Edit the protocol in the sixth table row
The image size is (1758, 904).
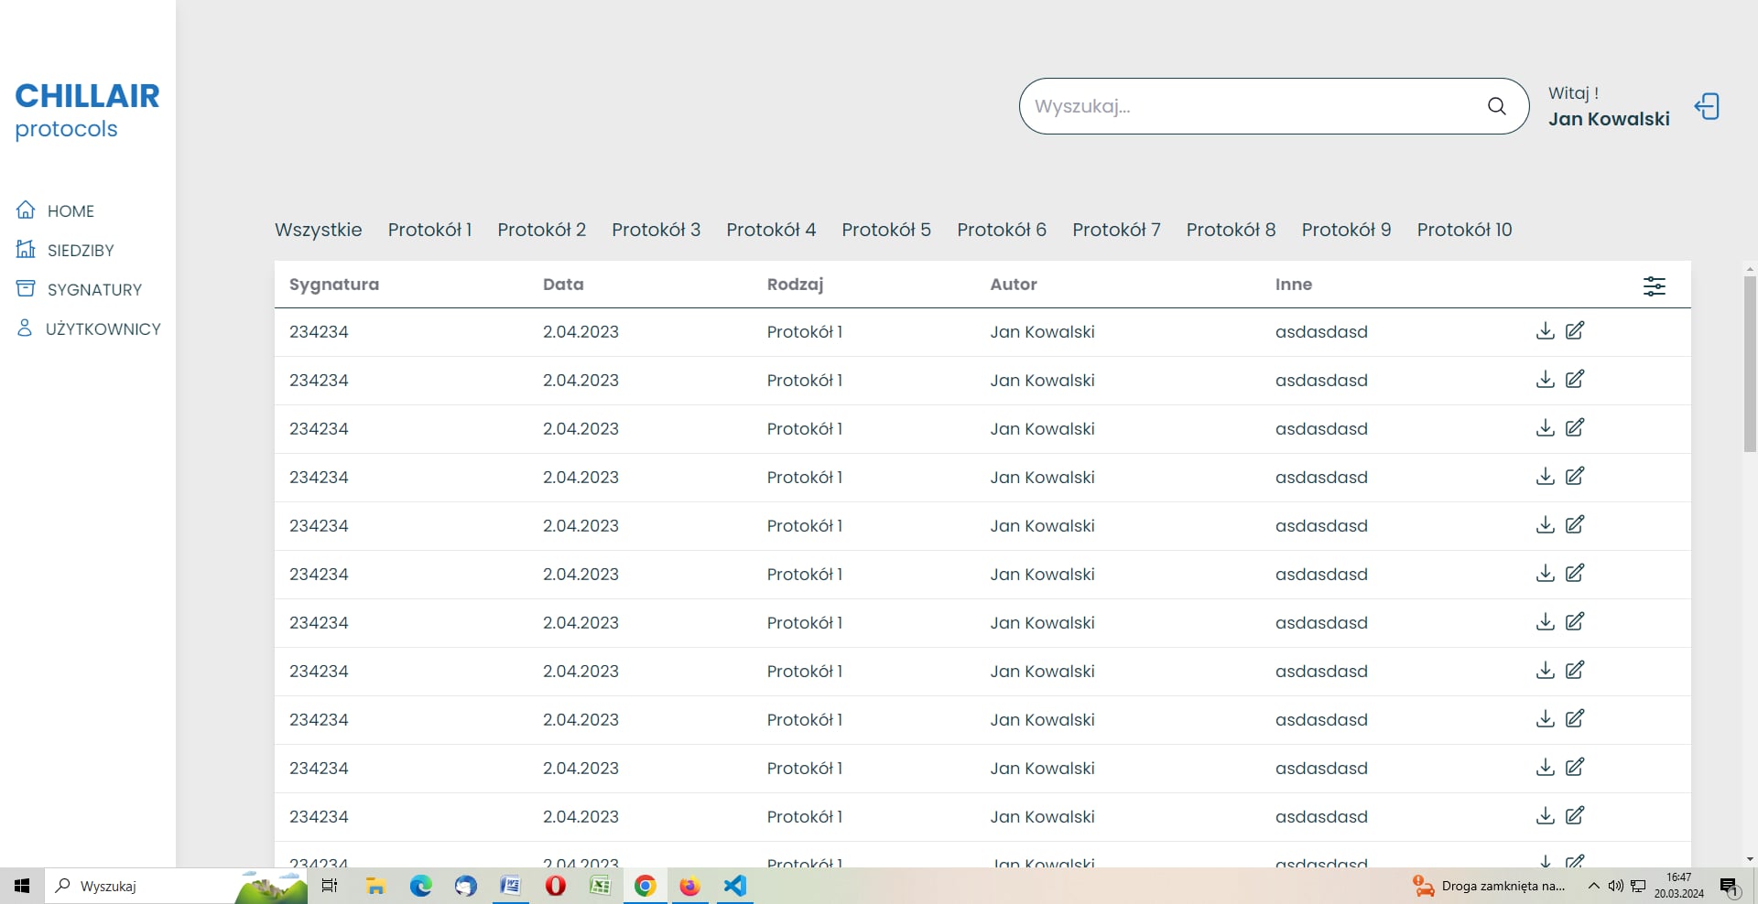click(1575, 573)
